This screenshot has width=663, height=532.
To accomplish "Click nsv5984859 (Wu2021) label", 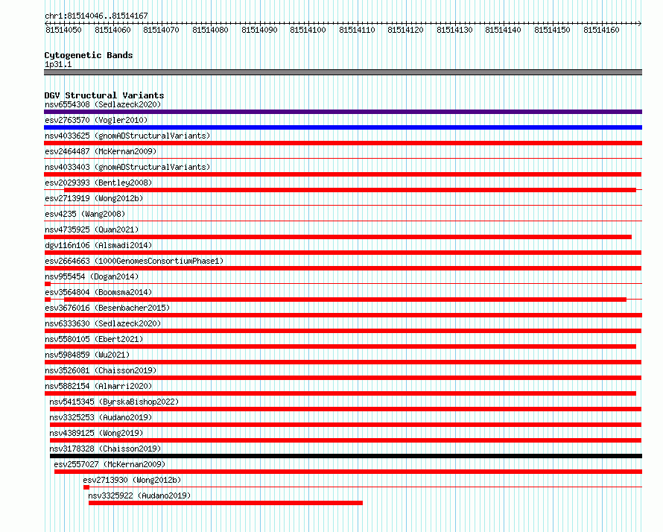I will tap(87, 355).
